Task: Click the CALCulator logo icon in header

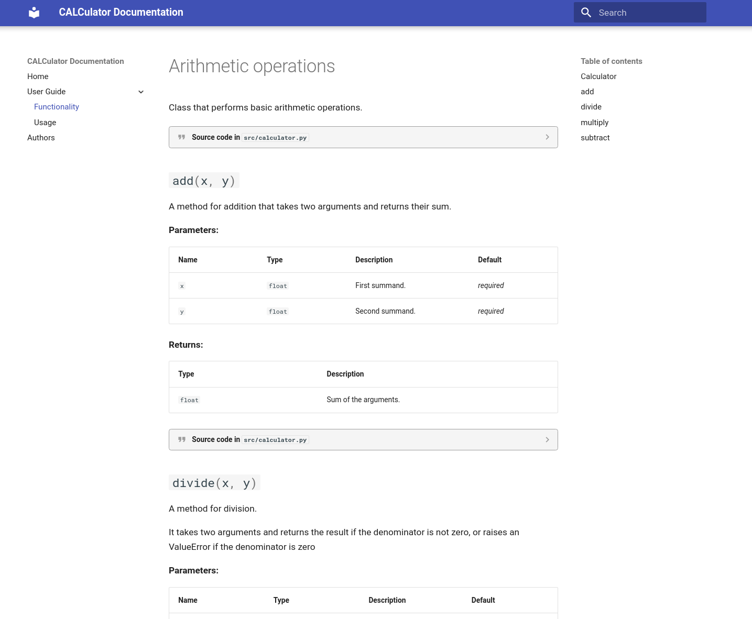Action: point(34,13)
